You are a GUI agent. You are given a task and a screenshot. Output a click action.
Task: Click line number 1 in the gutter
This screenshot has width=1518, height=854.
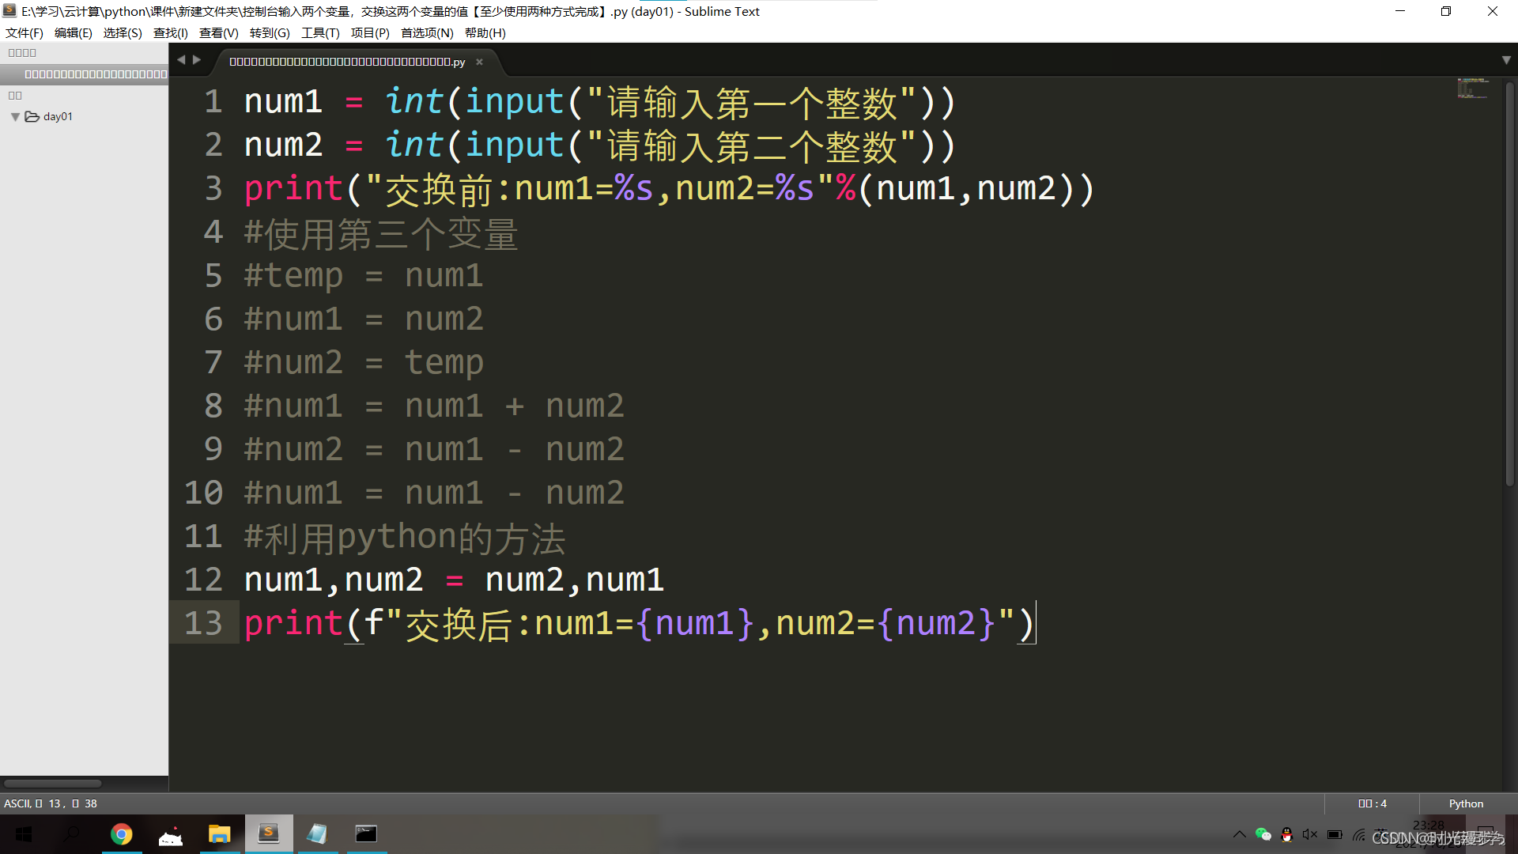tap(213, 101)
